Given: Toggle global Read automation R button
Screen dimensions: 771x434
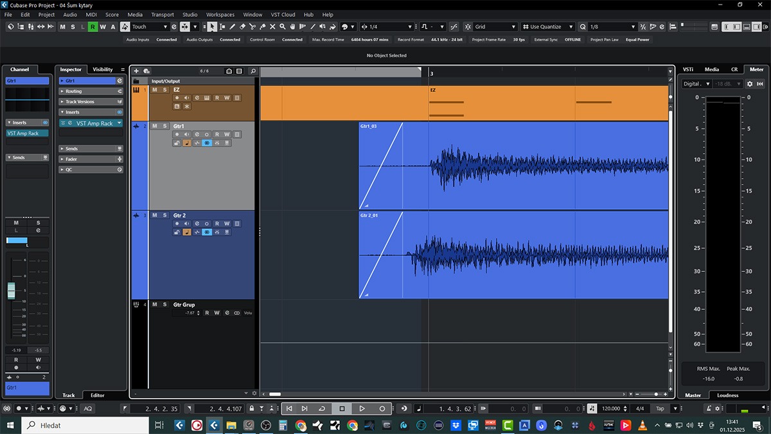Looking at the screenshot, I should click(x=93, y=27).
